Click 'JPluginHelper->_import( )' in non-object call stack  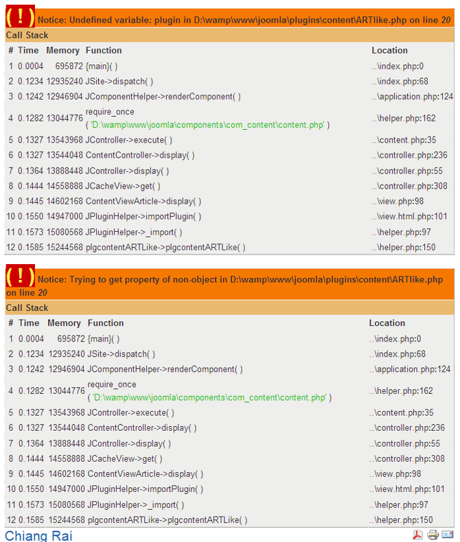pyautogui.click(x=136, y=505)
